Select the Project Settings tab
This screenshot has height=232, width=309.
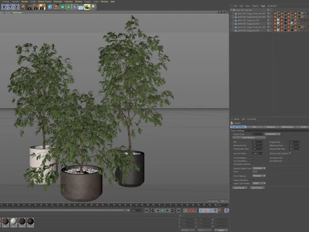pyautogui.click(x=238, y=127)
